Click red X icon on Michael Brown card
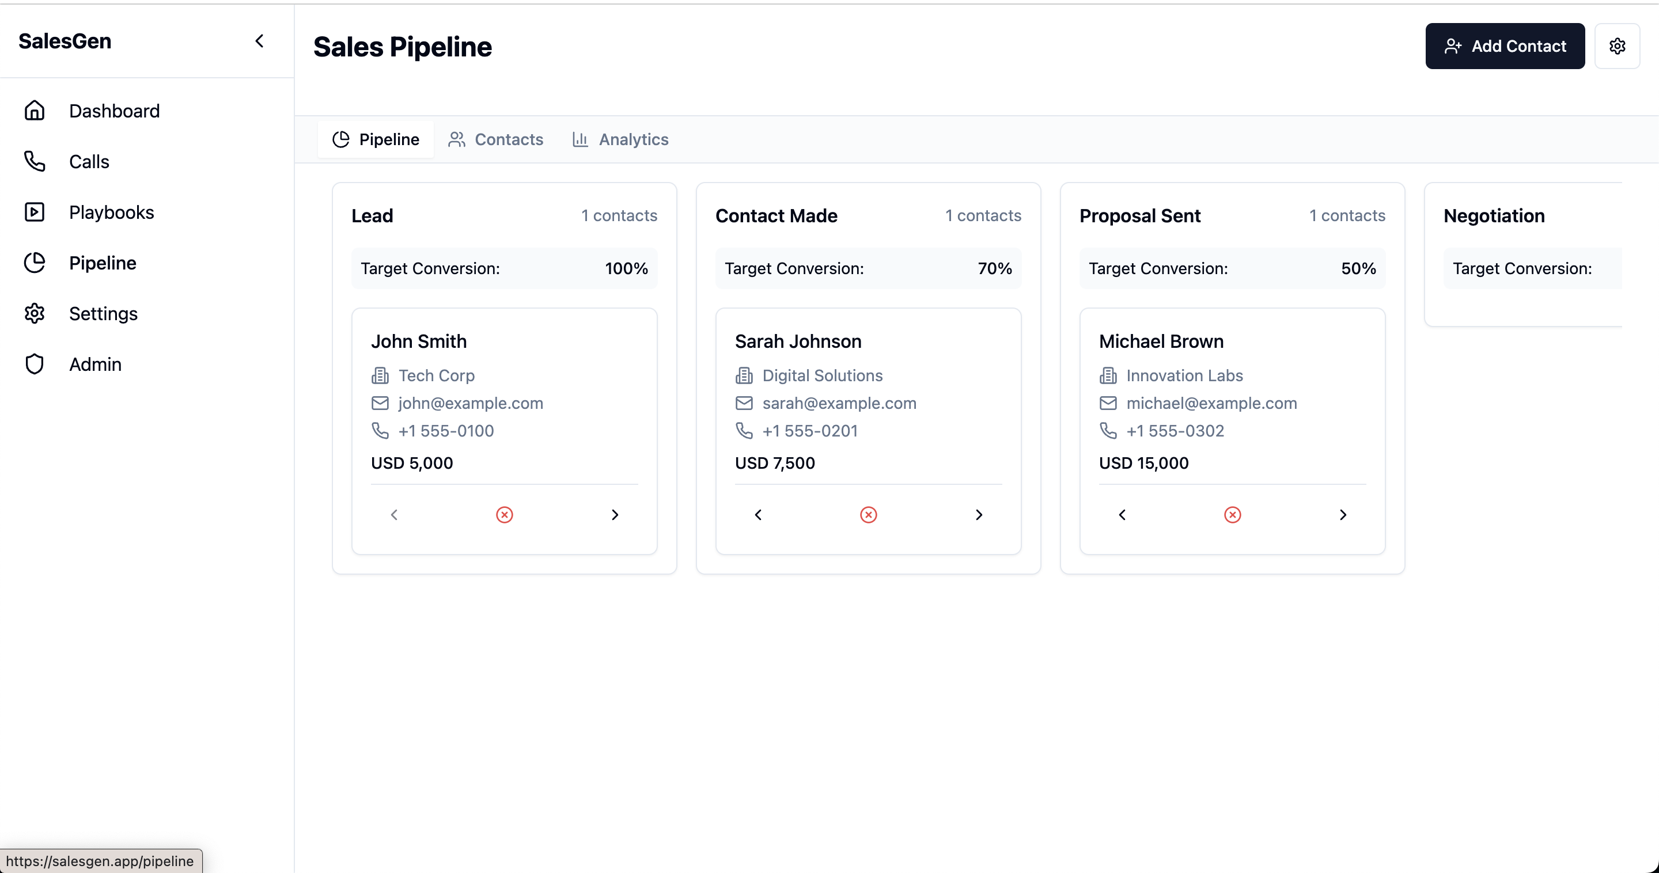Screen dimensions: 1659x873 [1232, 514]
